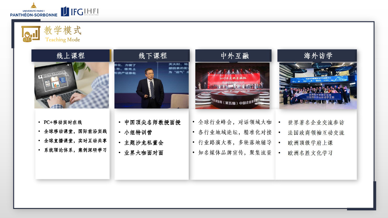Image resolution: width=388 pixels, height=218 pixels.
Task: Click the photo of speaker in suit
Action: pos(151,86)
